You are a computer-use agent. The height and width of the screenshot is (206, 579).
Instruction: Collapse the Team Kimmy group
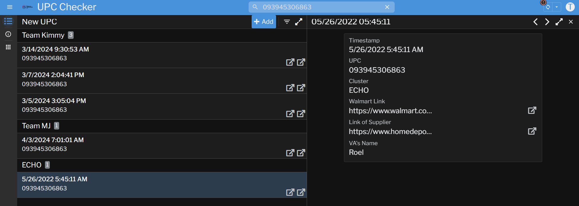(43, 35)
